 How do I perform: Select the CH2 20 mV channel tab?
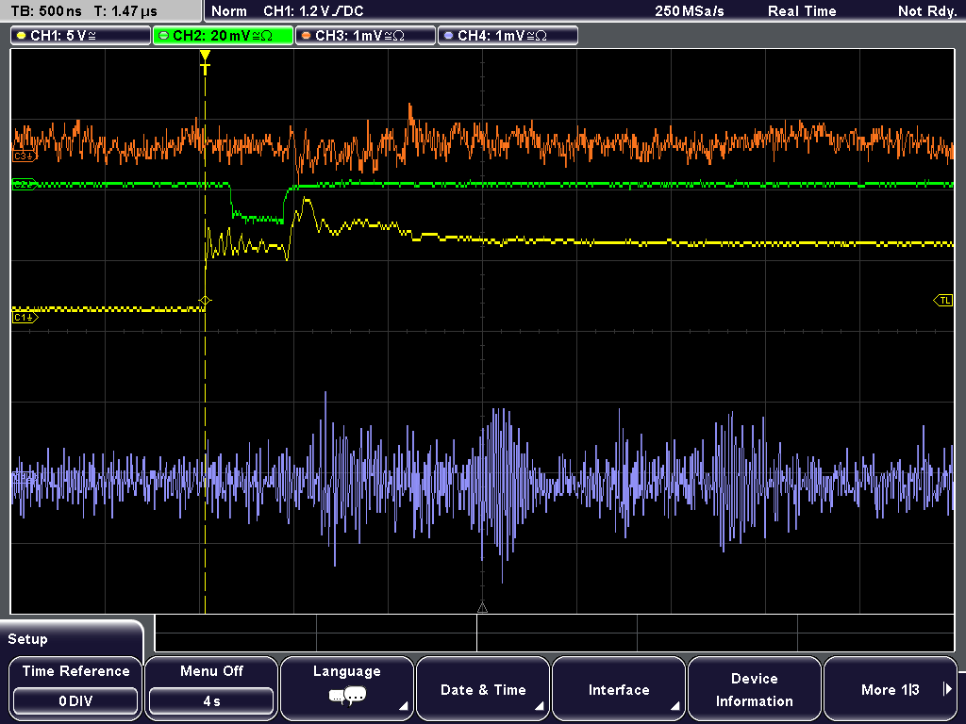223,36
